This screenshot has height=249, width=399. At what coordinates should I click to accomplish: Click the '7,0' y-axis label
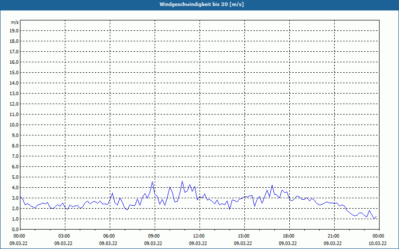15,156
